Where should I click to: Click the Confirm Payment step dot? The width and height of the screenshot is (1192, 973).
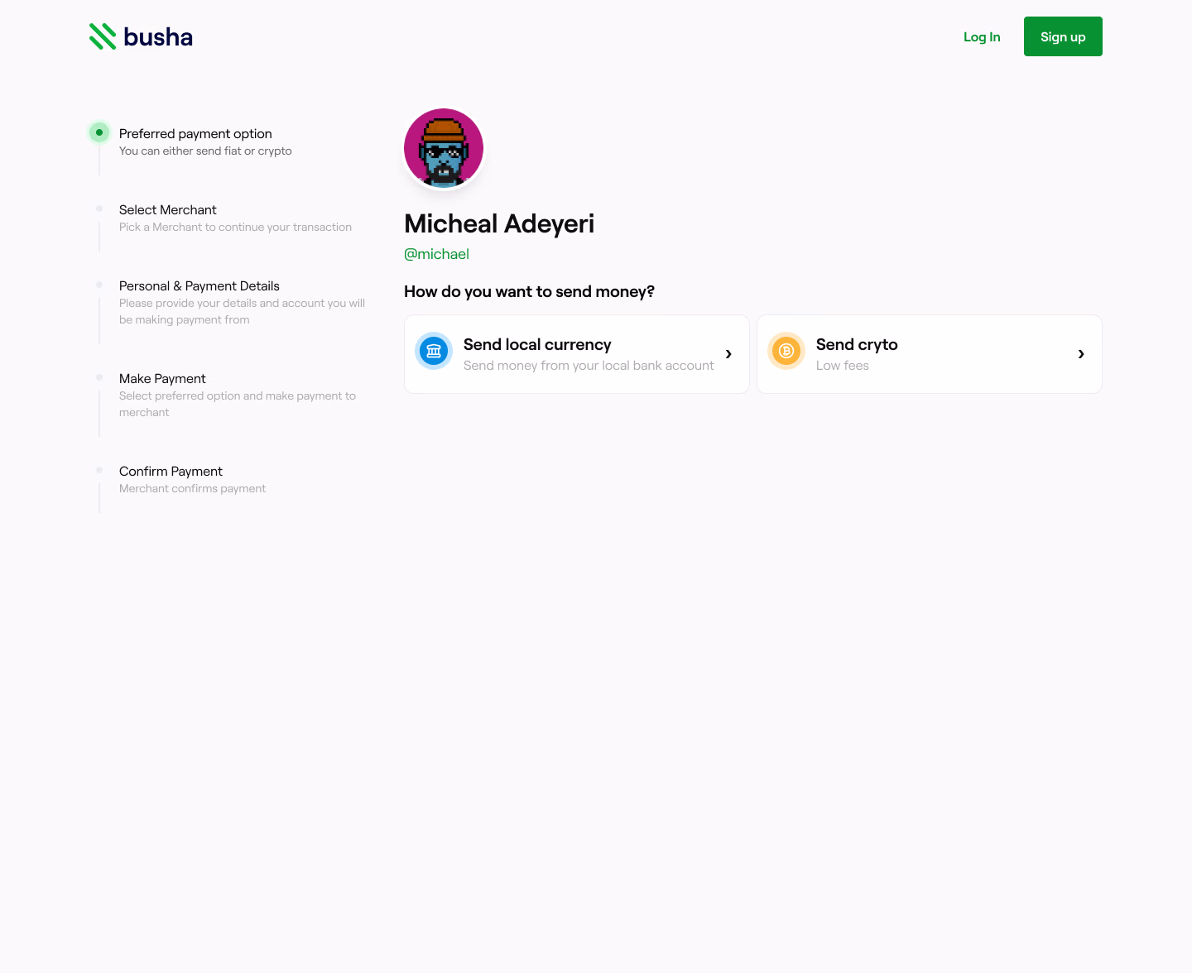pos(99,470)
